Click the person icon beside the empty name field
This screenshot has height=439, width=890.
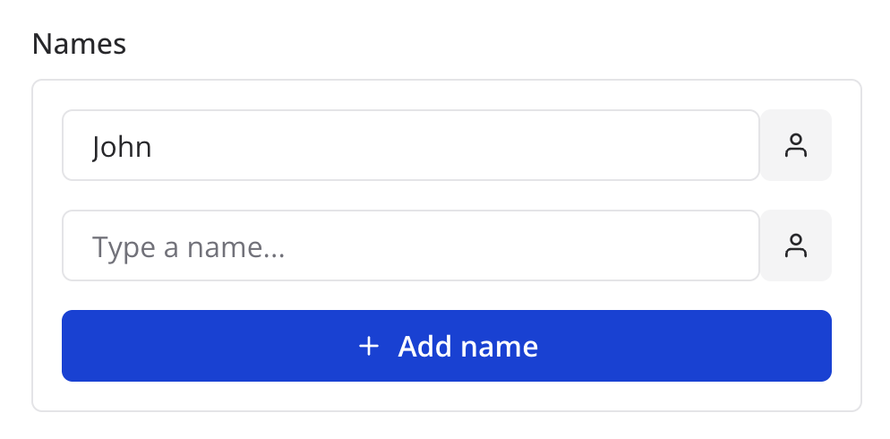click(x=796, y=245)
